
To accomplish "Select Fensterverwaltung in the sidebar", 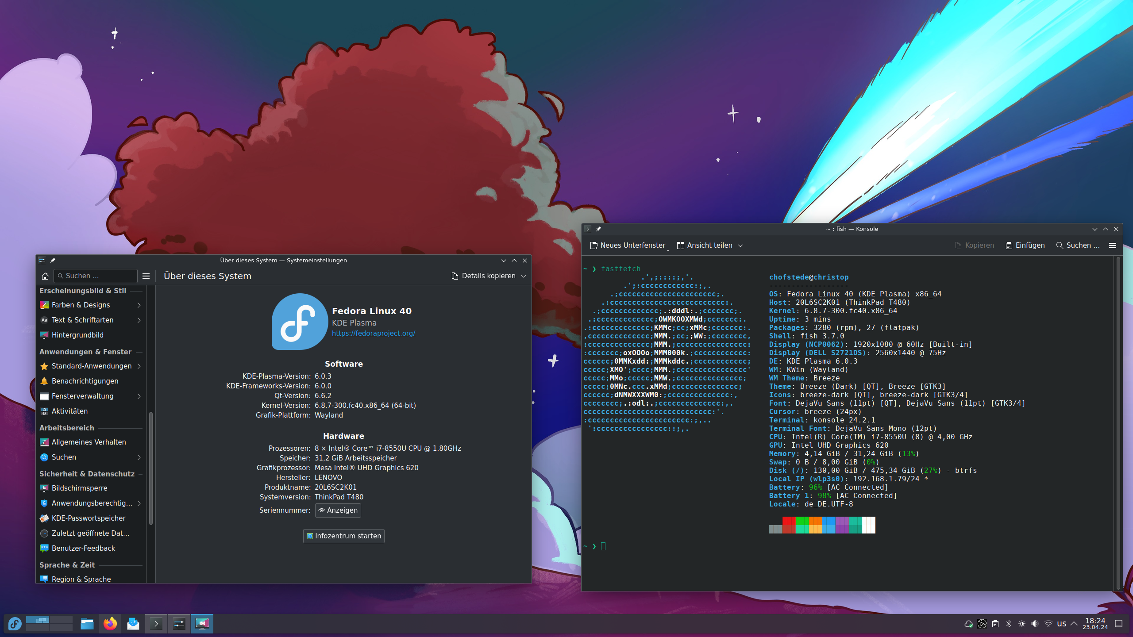I will pos(82,396).
